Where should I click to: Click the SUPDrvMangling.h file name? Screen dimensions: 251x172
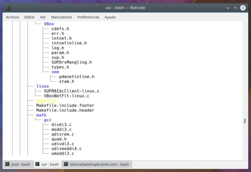72,62
